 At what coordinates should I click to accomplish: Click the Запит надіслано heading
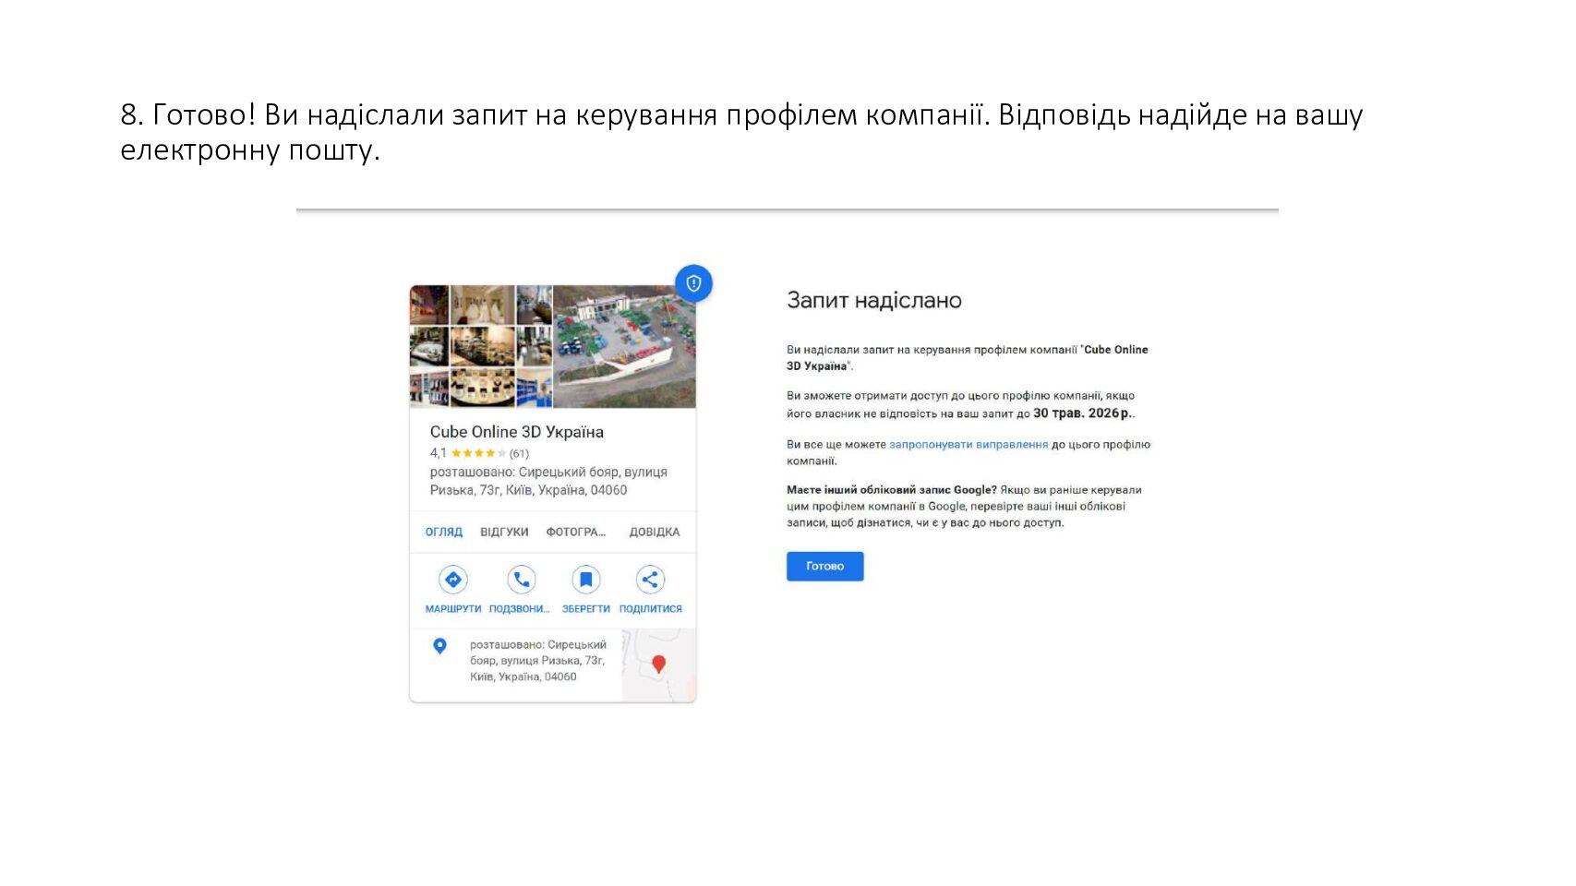(874, 300)
